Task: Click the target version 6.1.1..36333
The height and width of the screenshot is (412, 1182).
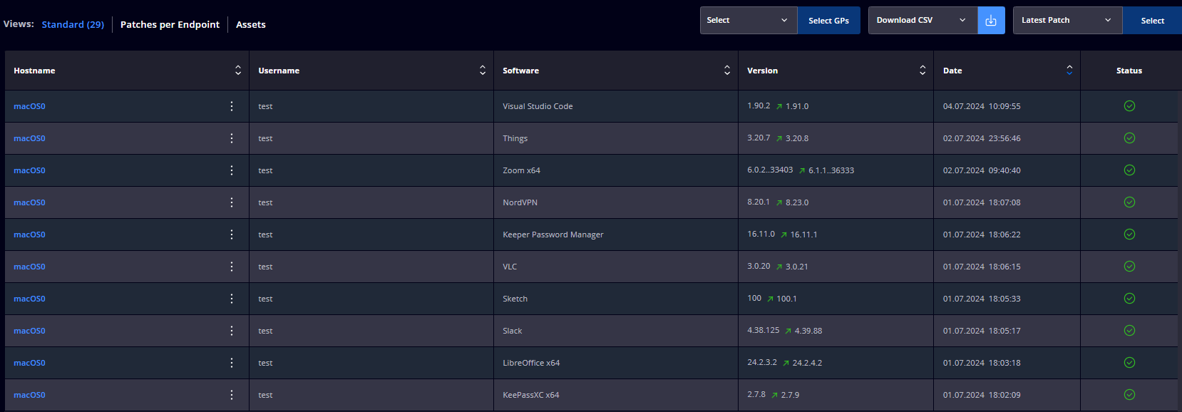Action: (x=831, y=170)
